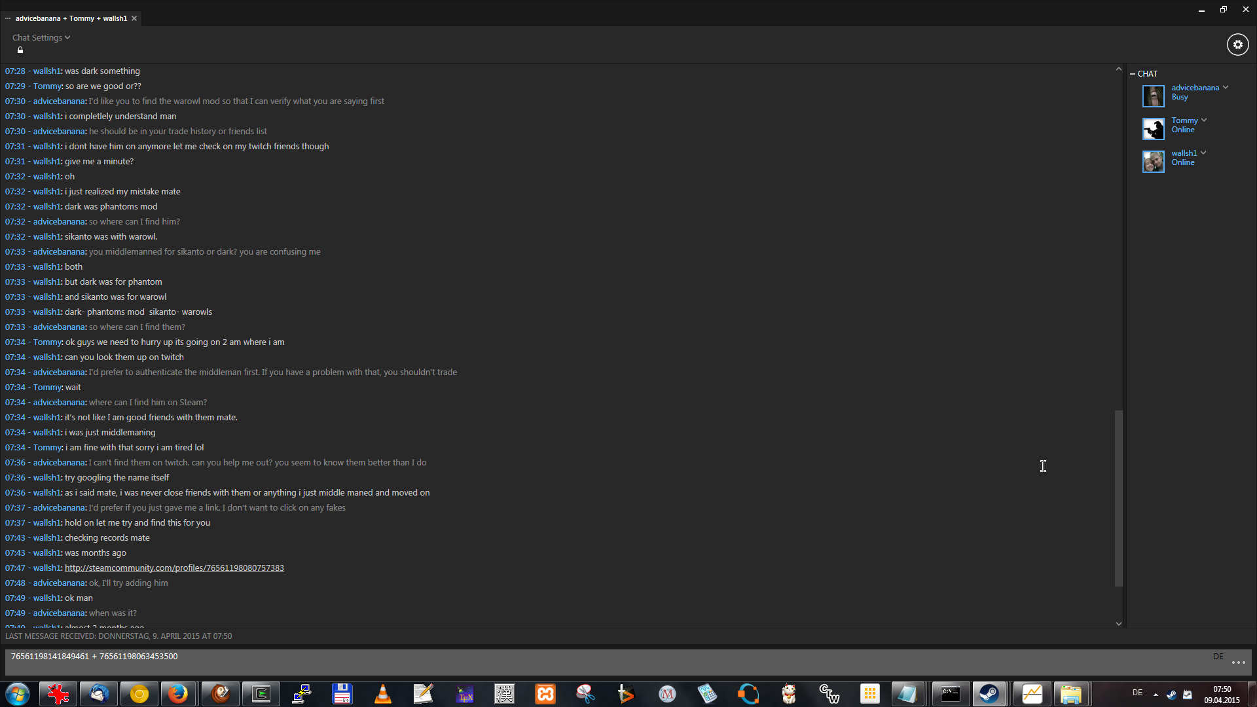
Task: Click the scroll down arrow of chat log
Action: click(1118, 624)
